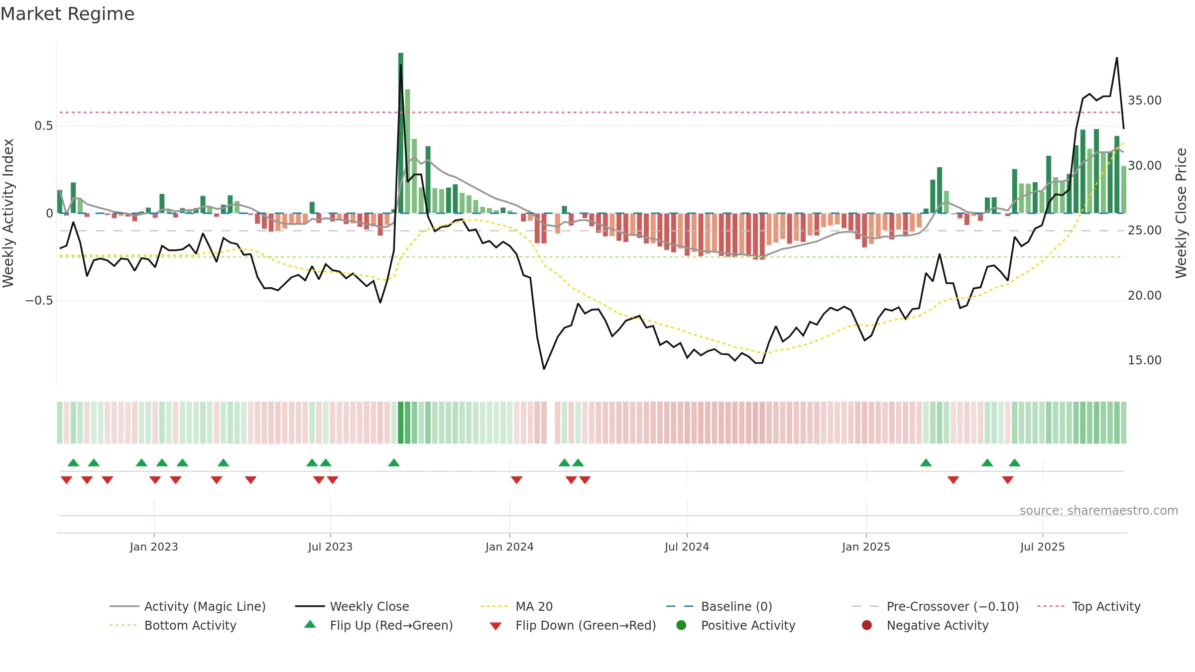Click the 20.00 price axis label
This screenshot has width=1195, height=672.
1144,295
